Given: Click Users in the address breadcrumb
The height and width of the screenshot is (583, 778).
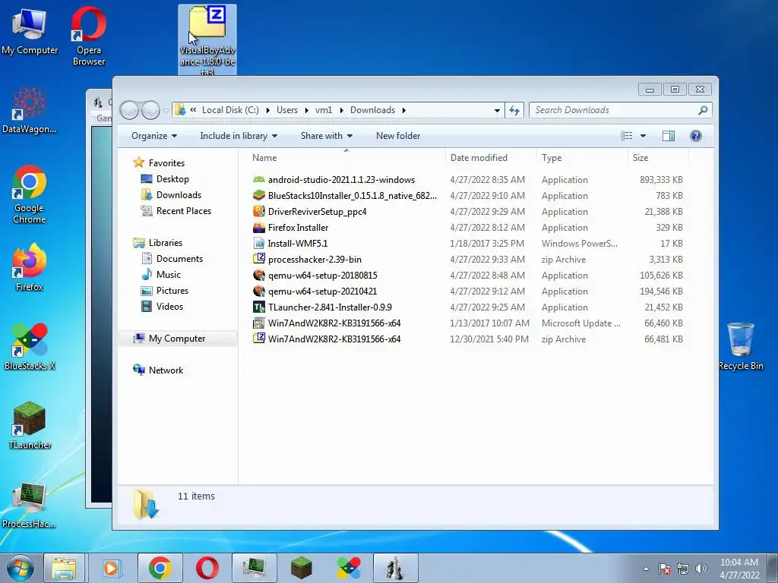Looking at the screenshot, I should pos(286,110).
